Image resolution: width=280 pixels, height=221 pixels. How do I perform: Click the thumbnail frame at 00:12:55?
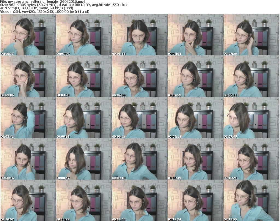252,200
